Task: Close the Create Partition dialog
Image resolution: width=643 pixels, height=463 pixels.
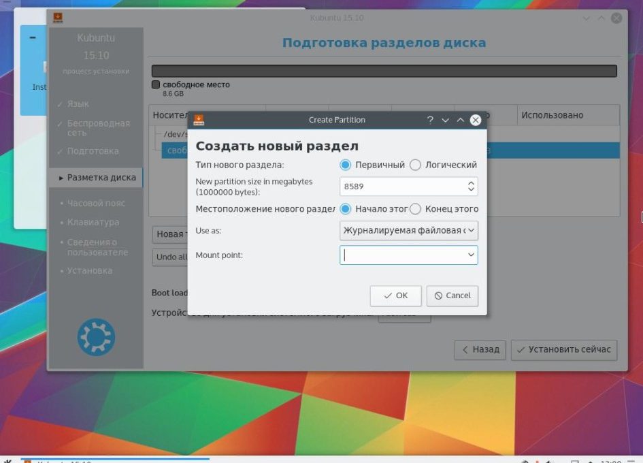Action: tap(476, 120)
